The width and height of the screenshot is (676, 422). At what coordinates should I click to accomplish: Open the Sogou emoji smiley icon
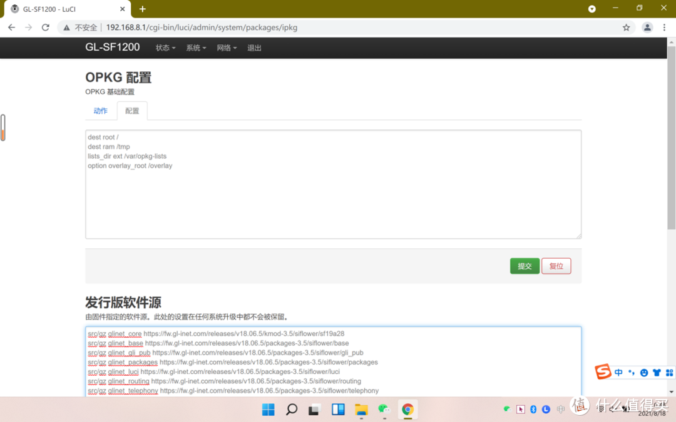(644, 373)
